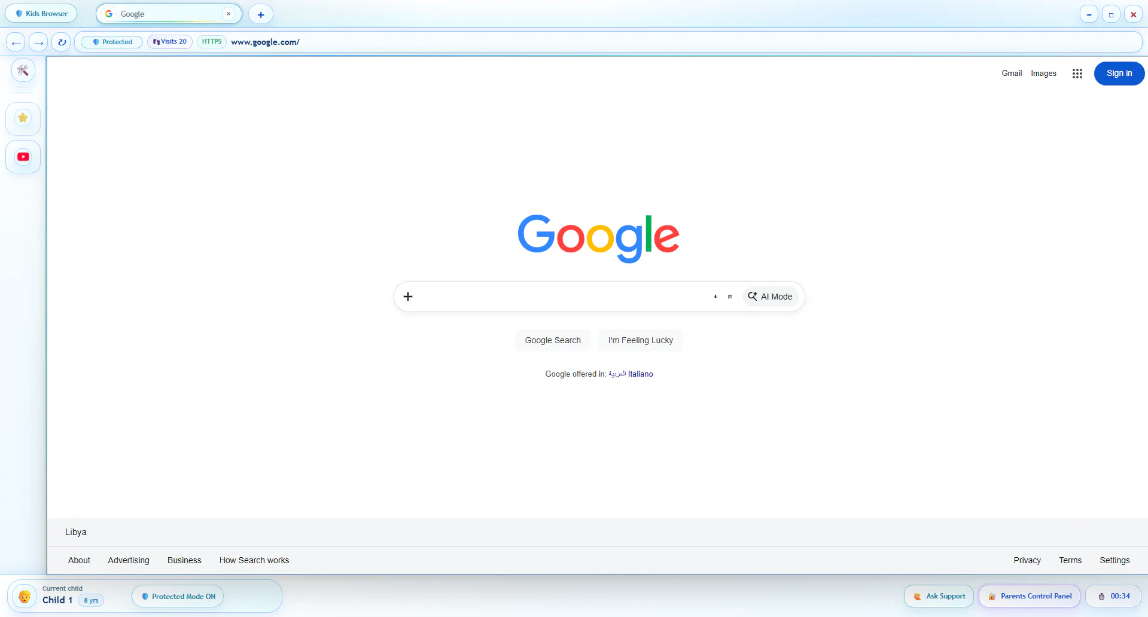Minimize the Kids Browser window
The height and width of the screenshot is (617, 1148).
[1089, 14]
